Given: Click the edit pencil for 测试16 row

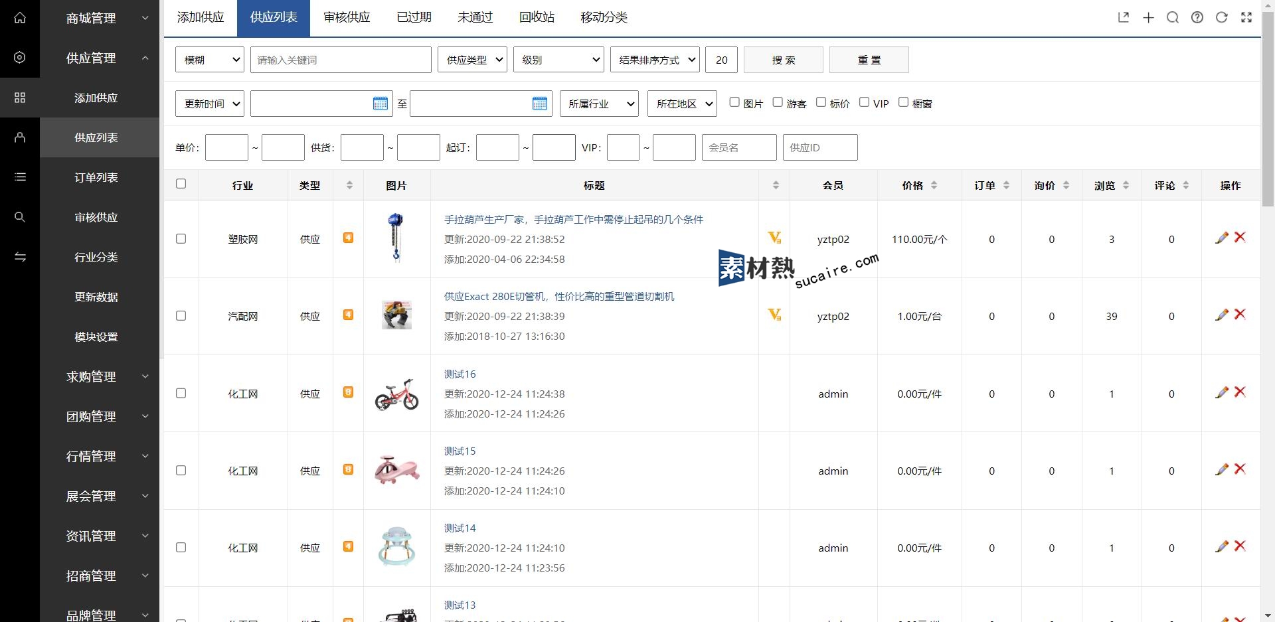Looking at the screenshot, I should pos(1221,393).
